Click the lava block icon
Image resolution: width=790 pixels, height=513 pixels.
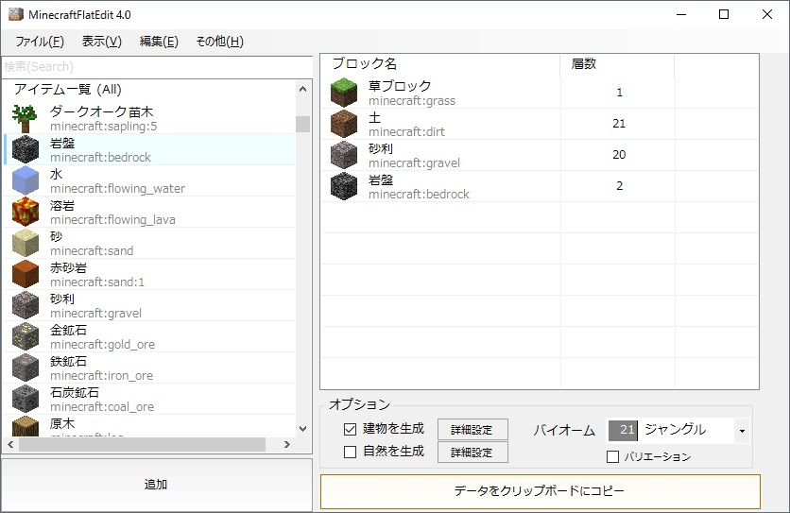[x=26, y=213]
